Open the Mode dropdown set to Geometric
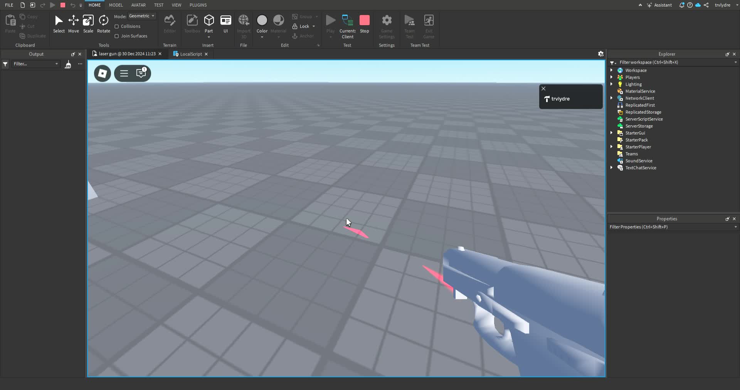This screenshot has width=740, height=390. click(141, 16)
